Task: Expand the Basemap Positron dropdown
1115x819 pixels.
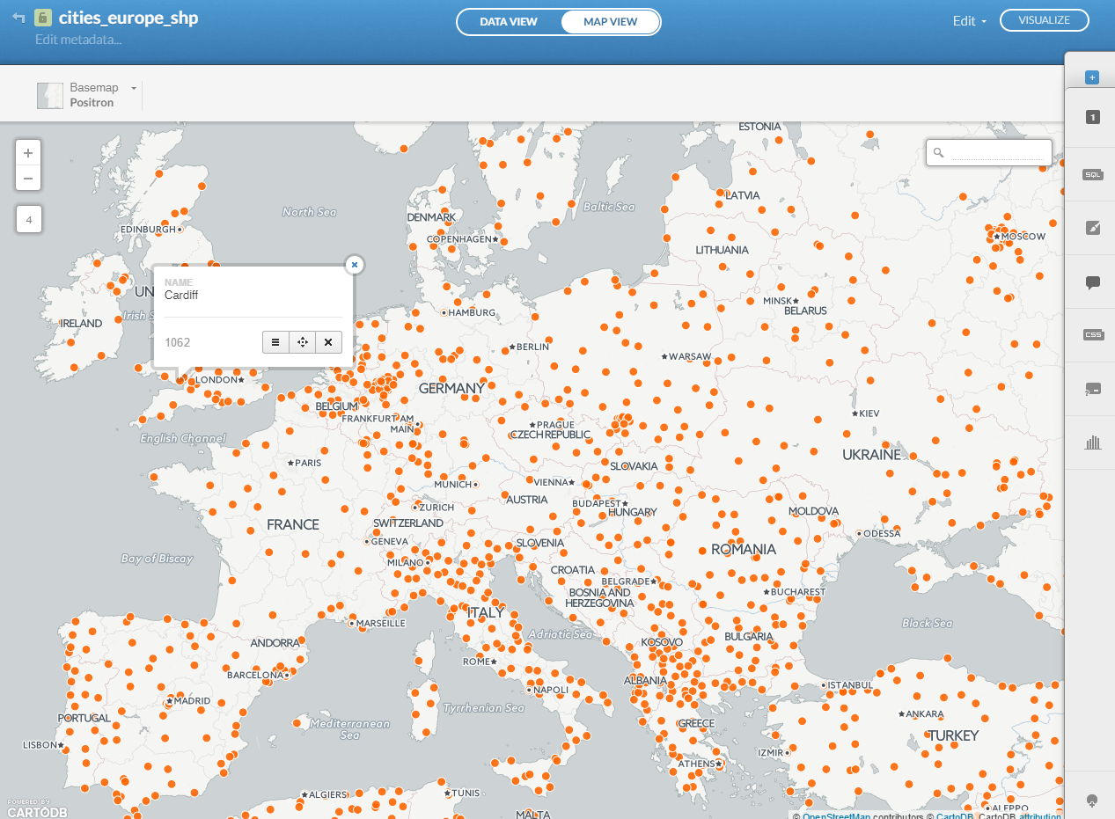Action: 134,88
